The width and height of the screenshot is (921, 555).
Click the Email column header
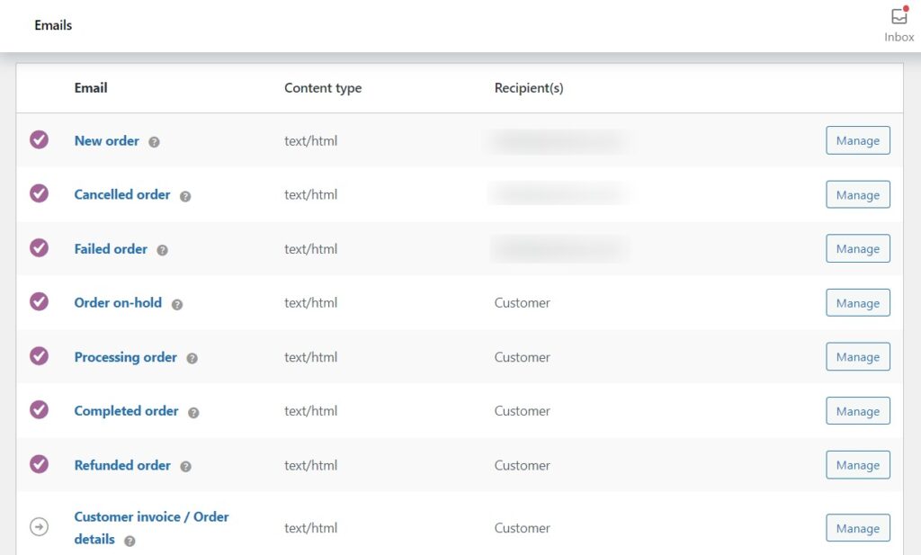tap(91, 87)
